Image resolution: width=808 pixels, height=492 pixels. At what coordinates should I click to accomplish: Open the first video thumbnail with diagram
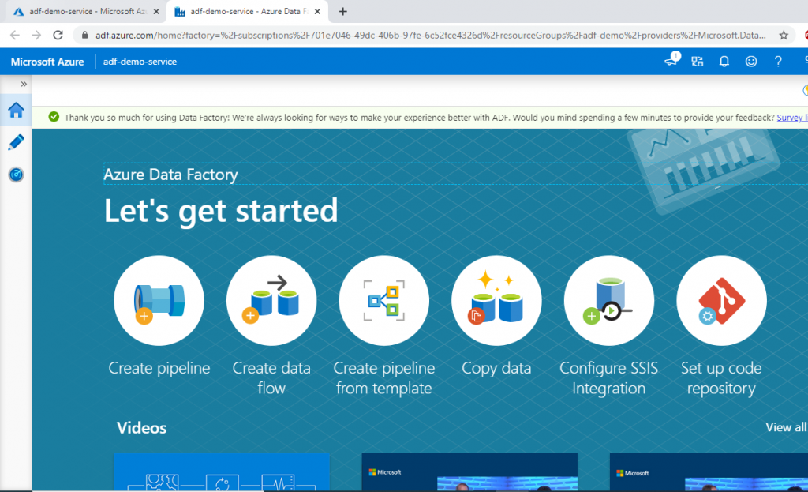(222, 472)
